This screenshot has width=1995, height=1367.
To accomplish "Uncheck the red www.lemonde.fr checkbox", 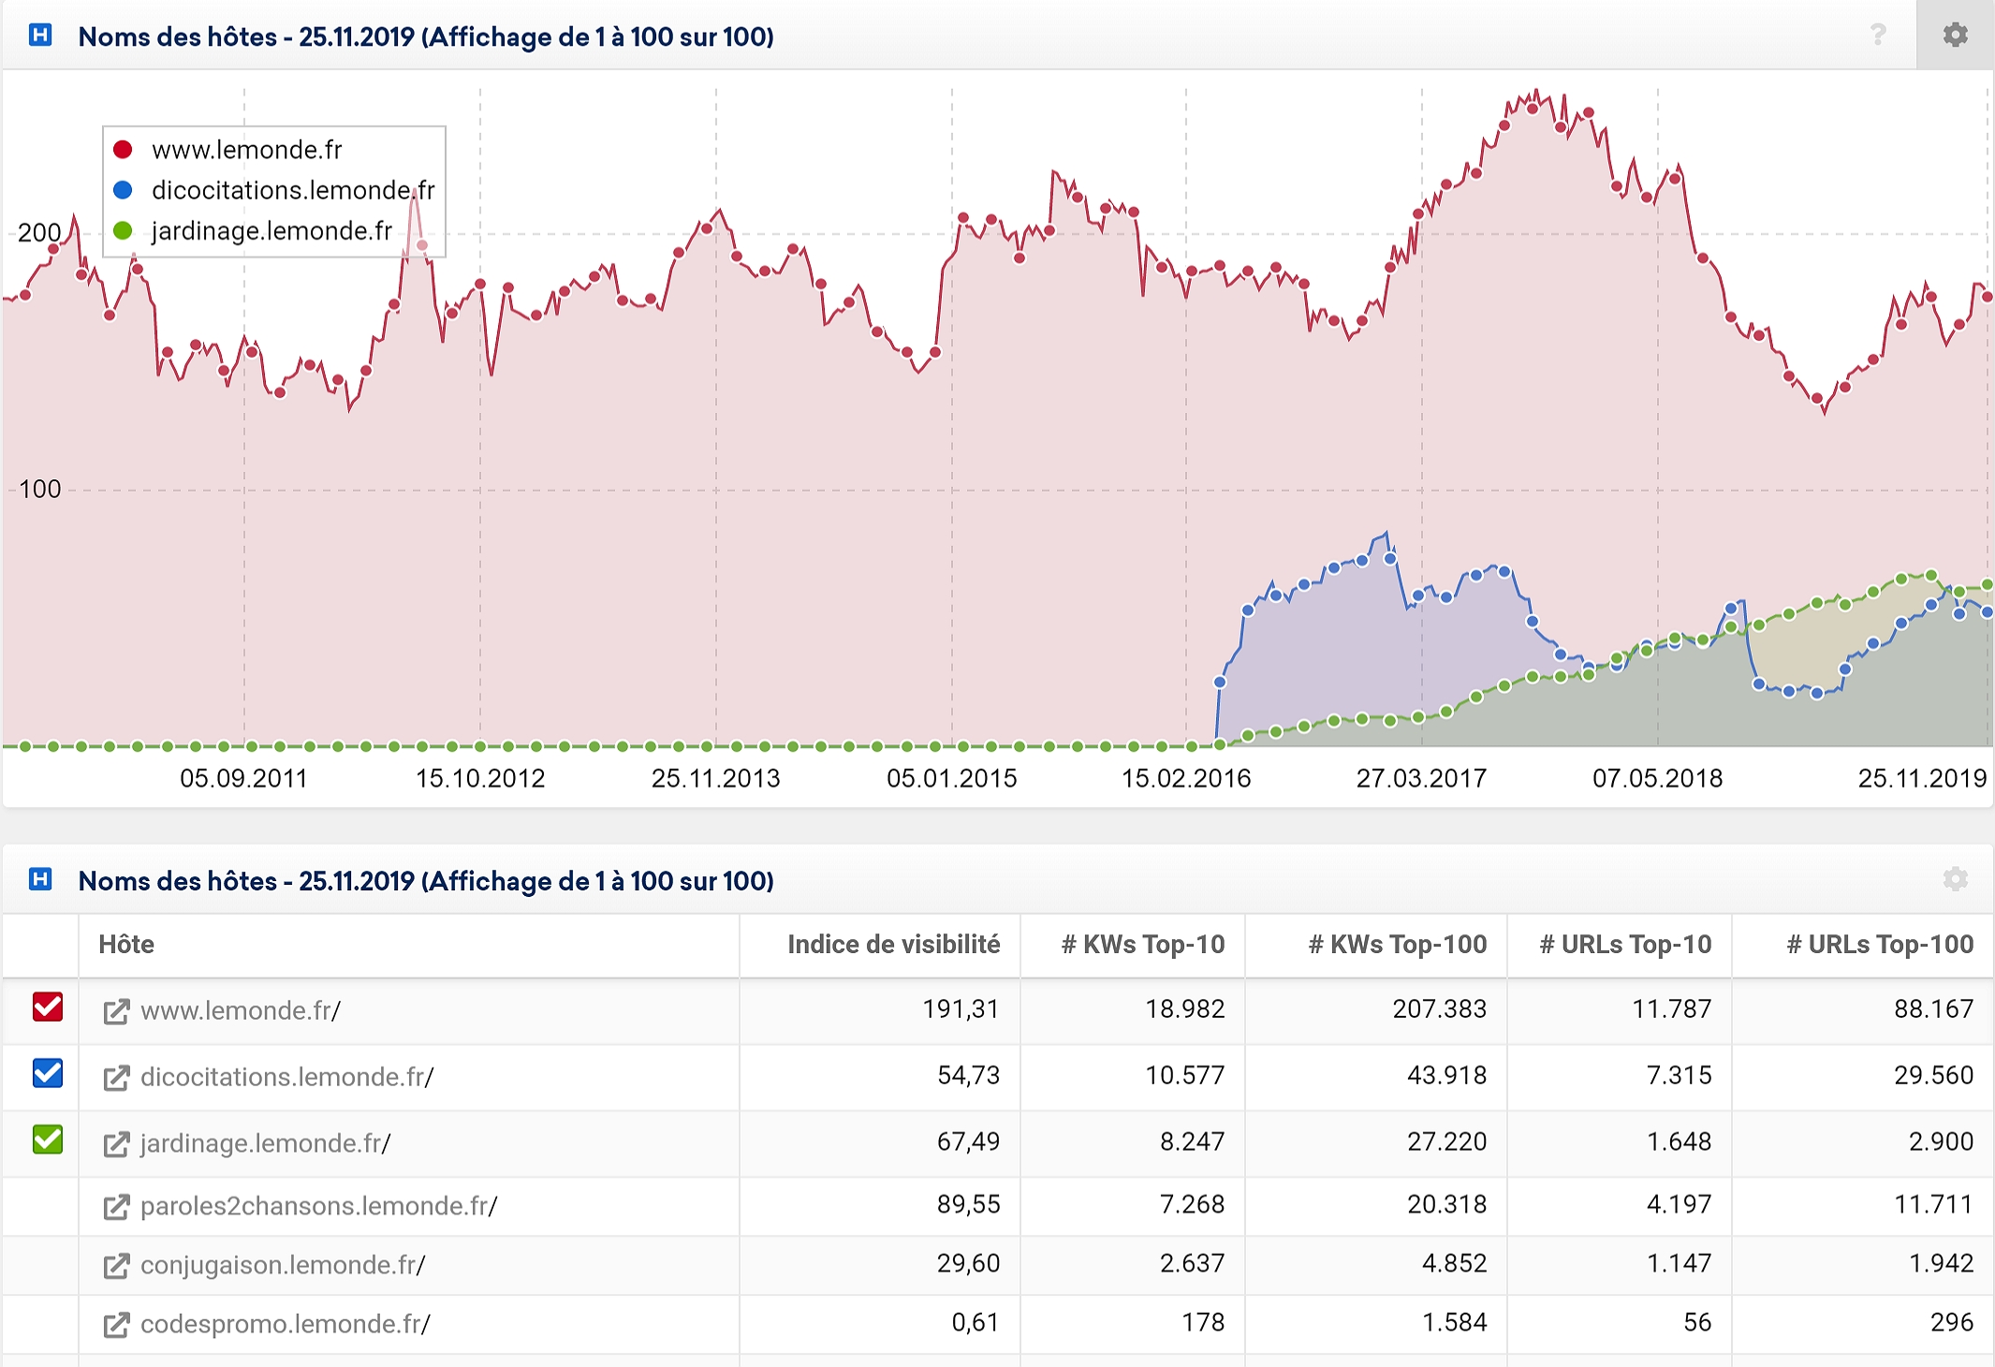I will click(48, 1007).
